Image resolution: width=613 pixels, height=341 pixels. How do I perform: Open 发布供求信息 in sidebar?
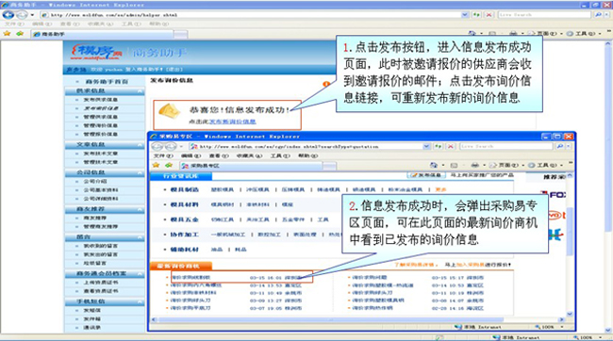point(101,100)
